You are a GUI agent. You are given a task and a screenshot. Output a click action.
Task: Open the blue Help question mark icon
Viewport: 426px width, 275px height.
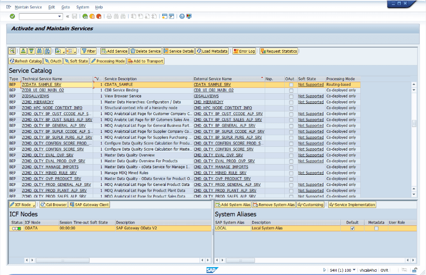(x=182, y=16)
